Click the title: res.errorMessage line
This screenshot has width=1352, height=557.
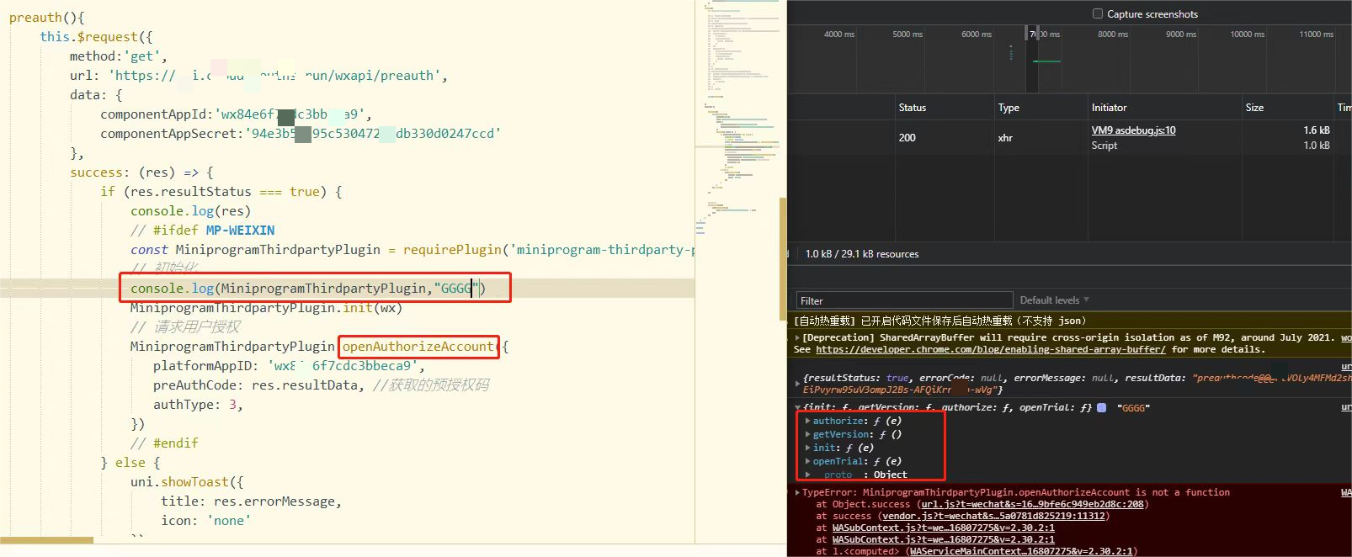[x=251, y=501]
